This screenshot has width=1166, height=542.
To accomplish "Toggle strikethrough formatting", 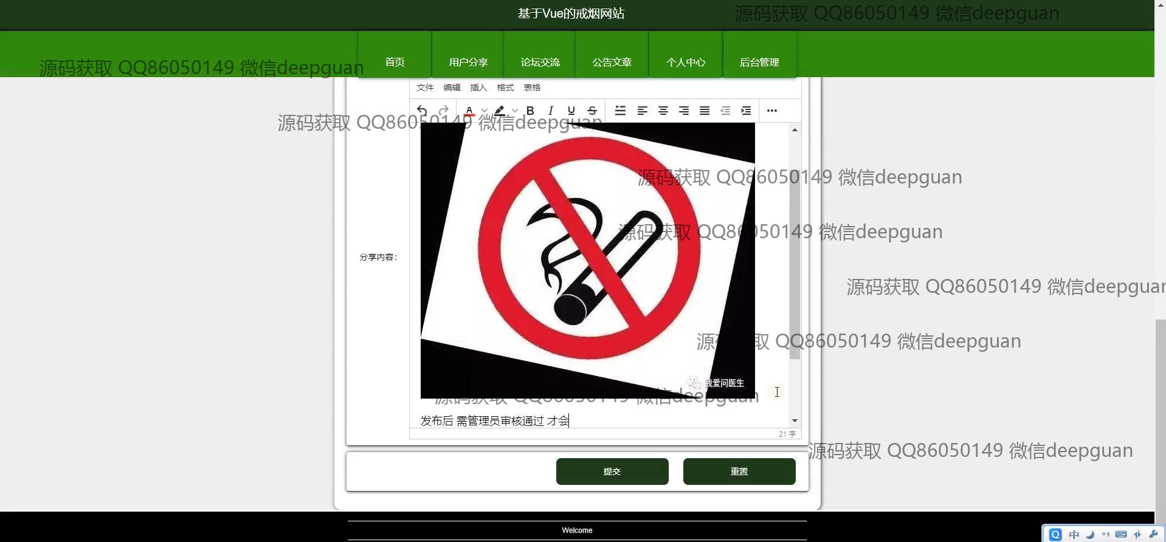I will pyautogui.click(x=592, y=111).
